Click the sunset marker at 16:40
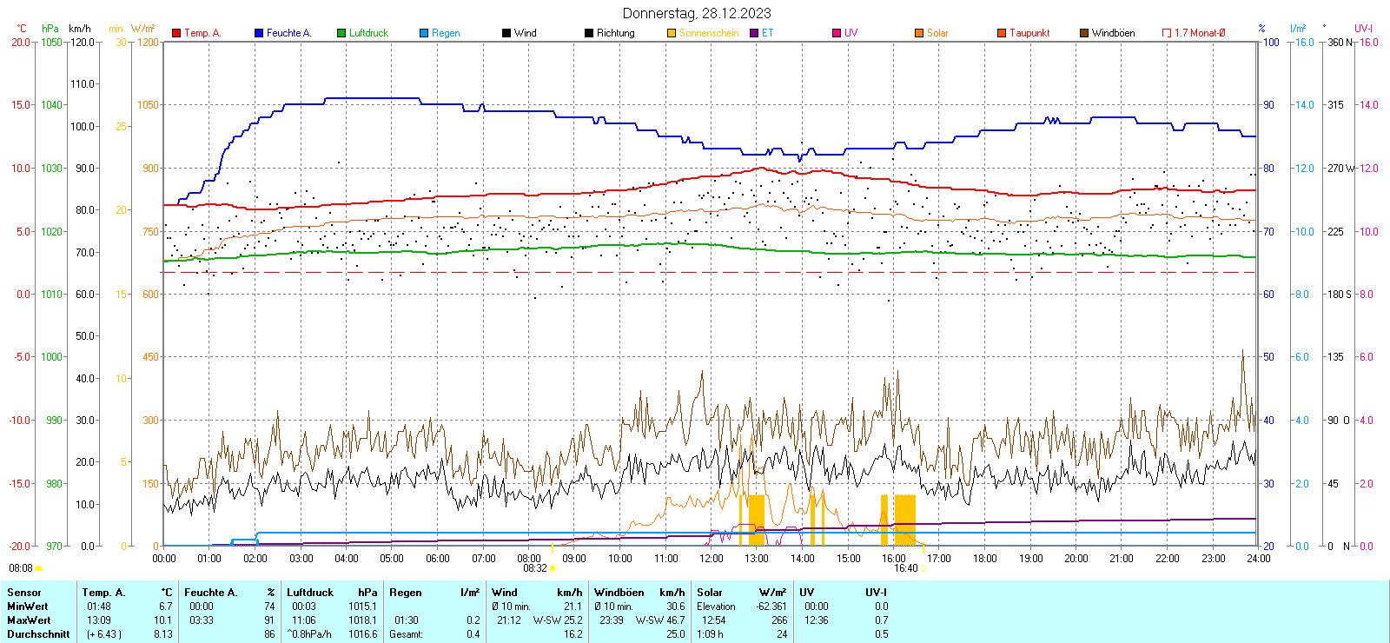 pyautogui.click(x=923, y=568)
